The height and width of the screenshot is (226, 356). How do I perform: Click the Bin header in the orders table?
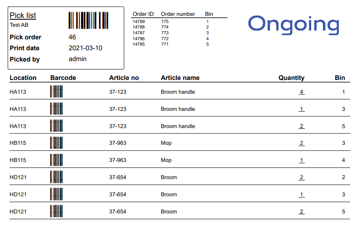click(209, 14)
